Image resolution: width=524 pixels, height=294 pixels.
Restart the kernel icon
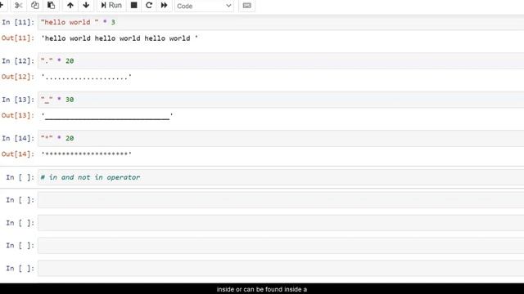[x=149, y=6]
